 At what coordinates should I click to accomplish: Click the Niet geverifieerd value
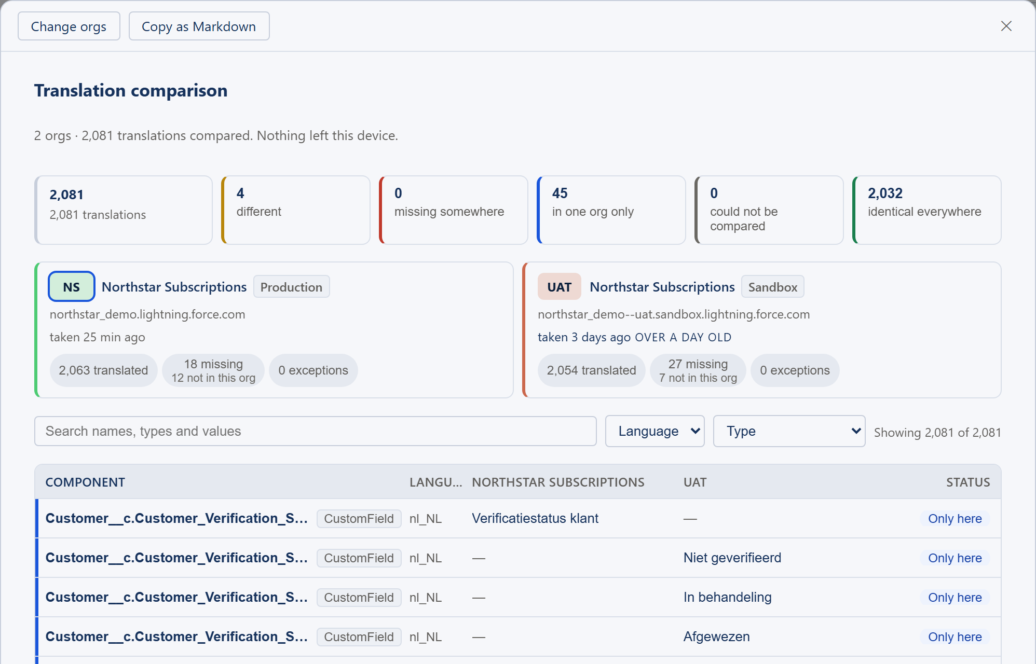[x=732, y=558]
